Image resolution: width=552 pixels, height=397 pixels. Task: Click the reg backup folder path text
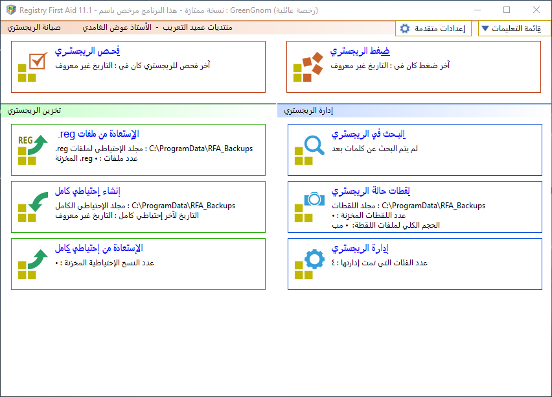(154, 149)
